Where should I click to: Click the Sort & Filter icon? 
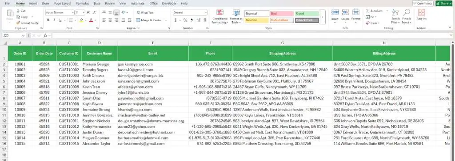[x=395, y=12]
